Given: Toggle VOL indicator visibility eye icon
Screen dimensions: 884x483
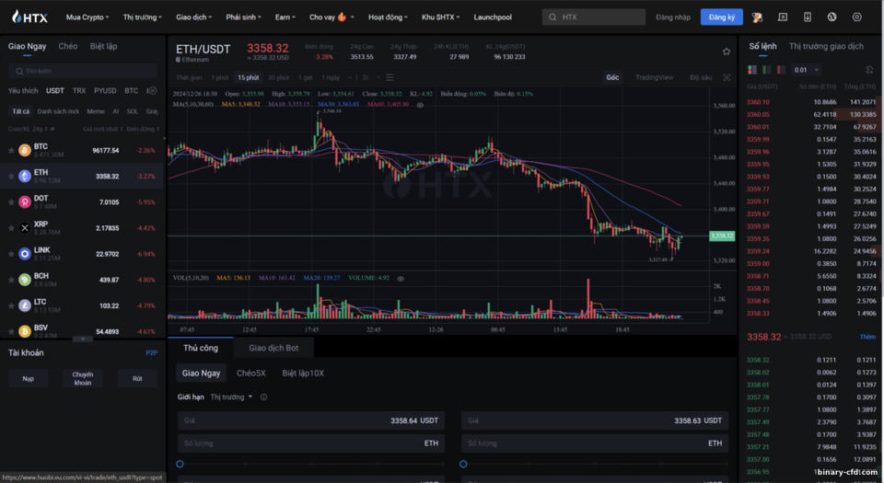Looking at the screenshot, I should 401,278.
